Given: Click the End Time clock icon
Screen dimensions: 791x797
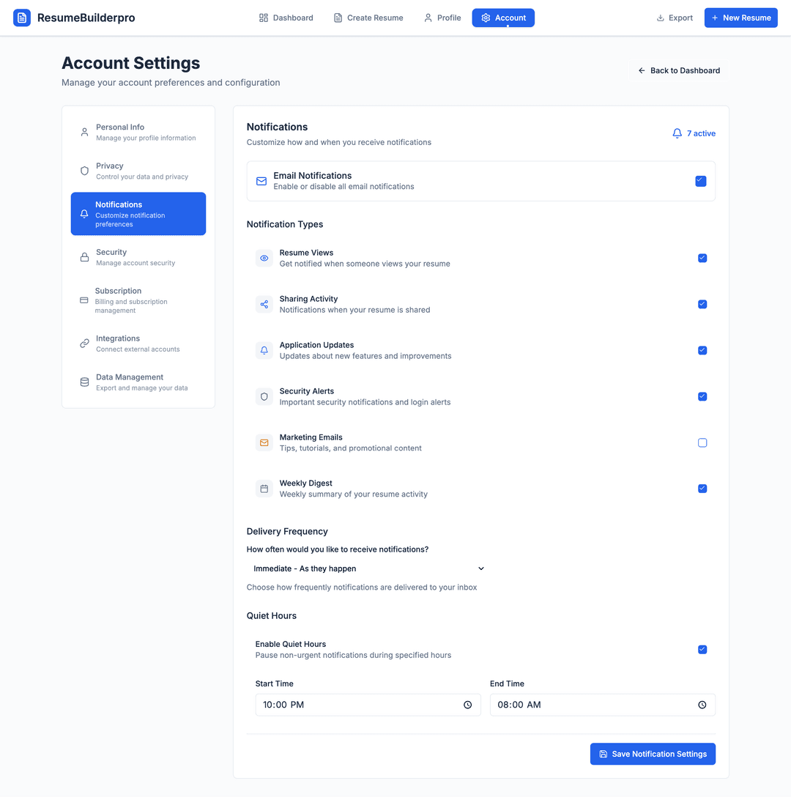Looking at the screenshot, I should coord(702,705).
